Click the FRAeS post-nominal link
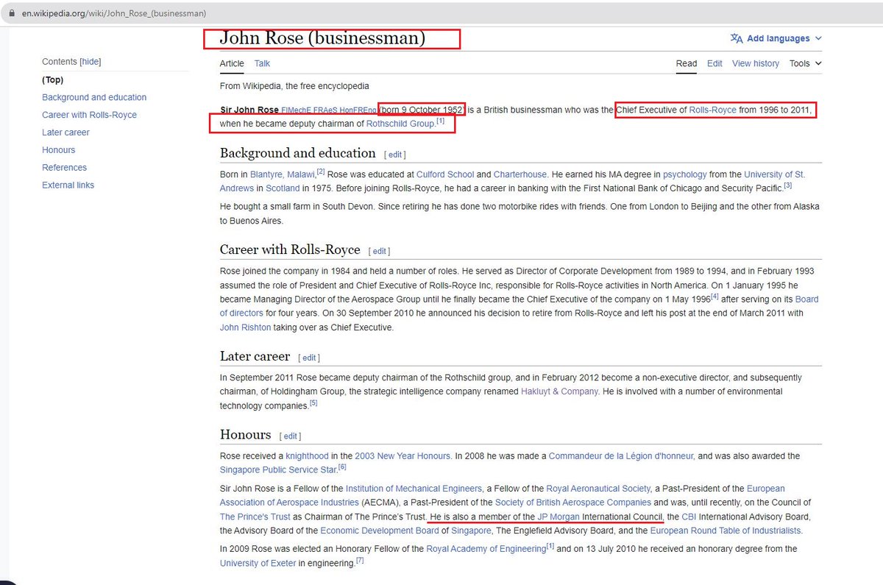This screenshot has width=883, height=585. 325,110
